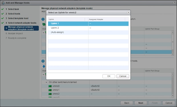
Task: Select the Uplink 1 row
Action: [x=88, y=23]
